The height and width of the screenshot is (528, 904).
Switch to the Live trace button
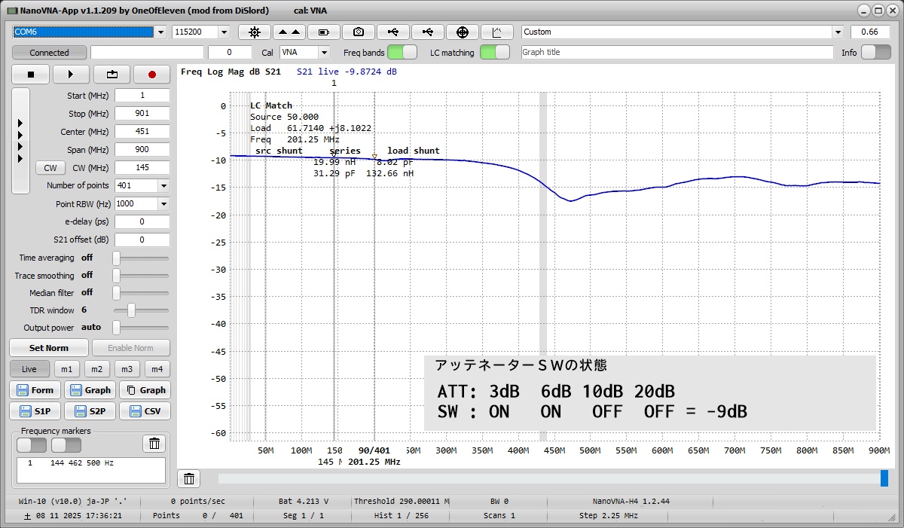point(29,369)
